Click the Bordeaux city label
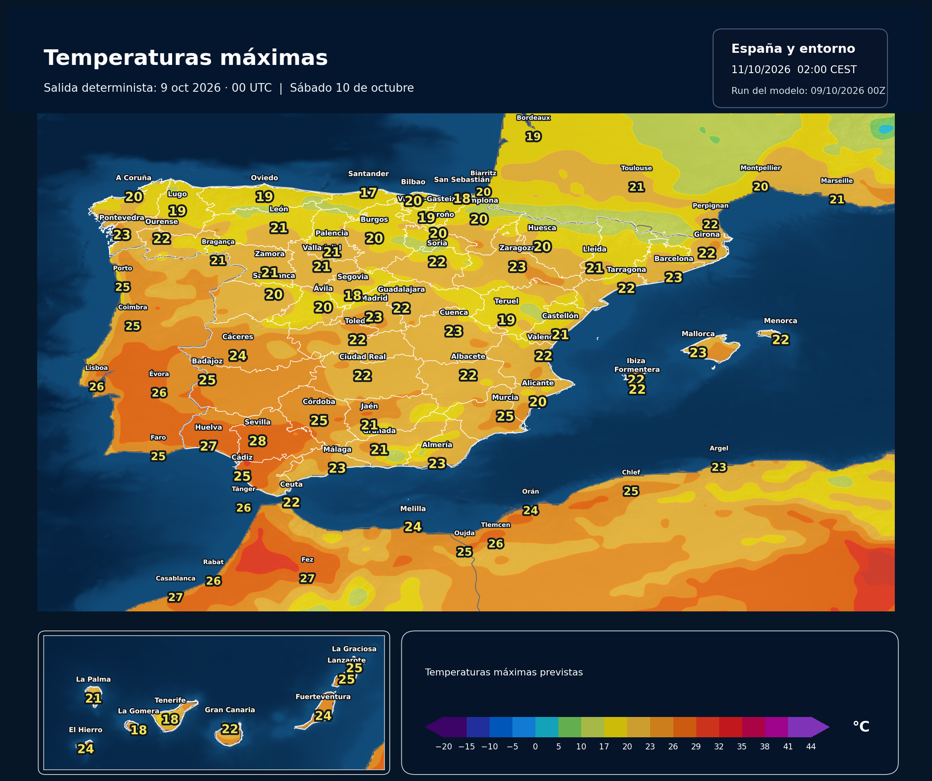Image resolution: width=932 pixels, height=781 pixels. click(533, 118)
